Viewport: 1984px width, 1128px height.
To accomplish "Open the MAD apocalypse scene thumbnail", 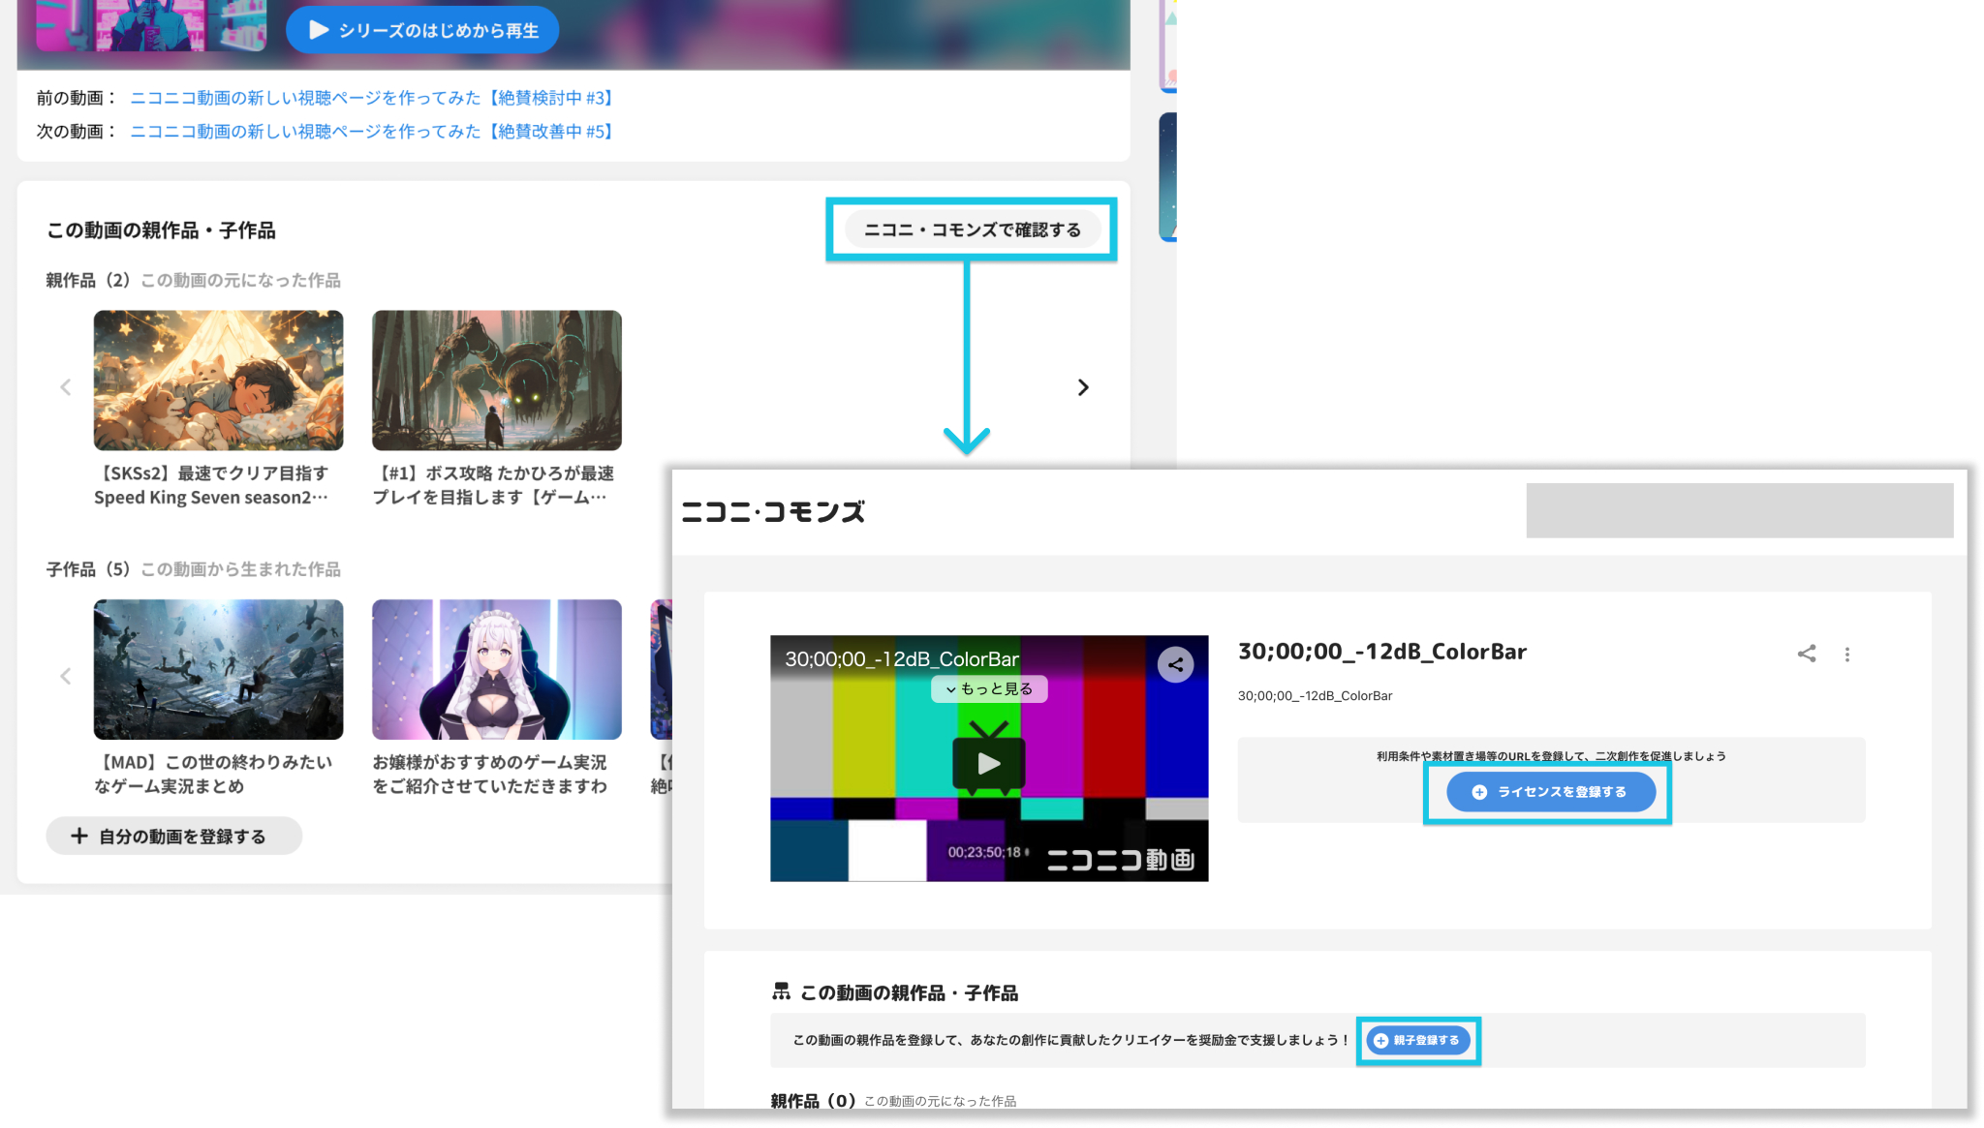I will [218, 669].
